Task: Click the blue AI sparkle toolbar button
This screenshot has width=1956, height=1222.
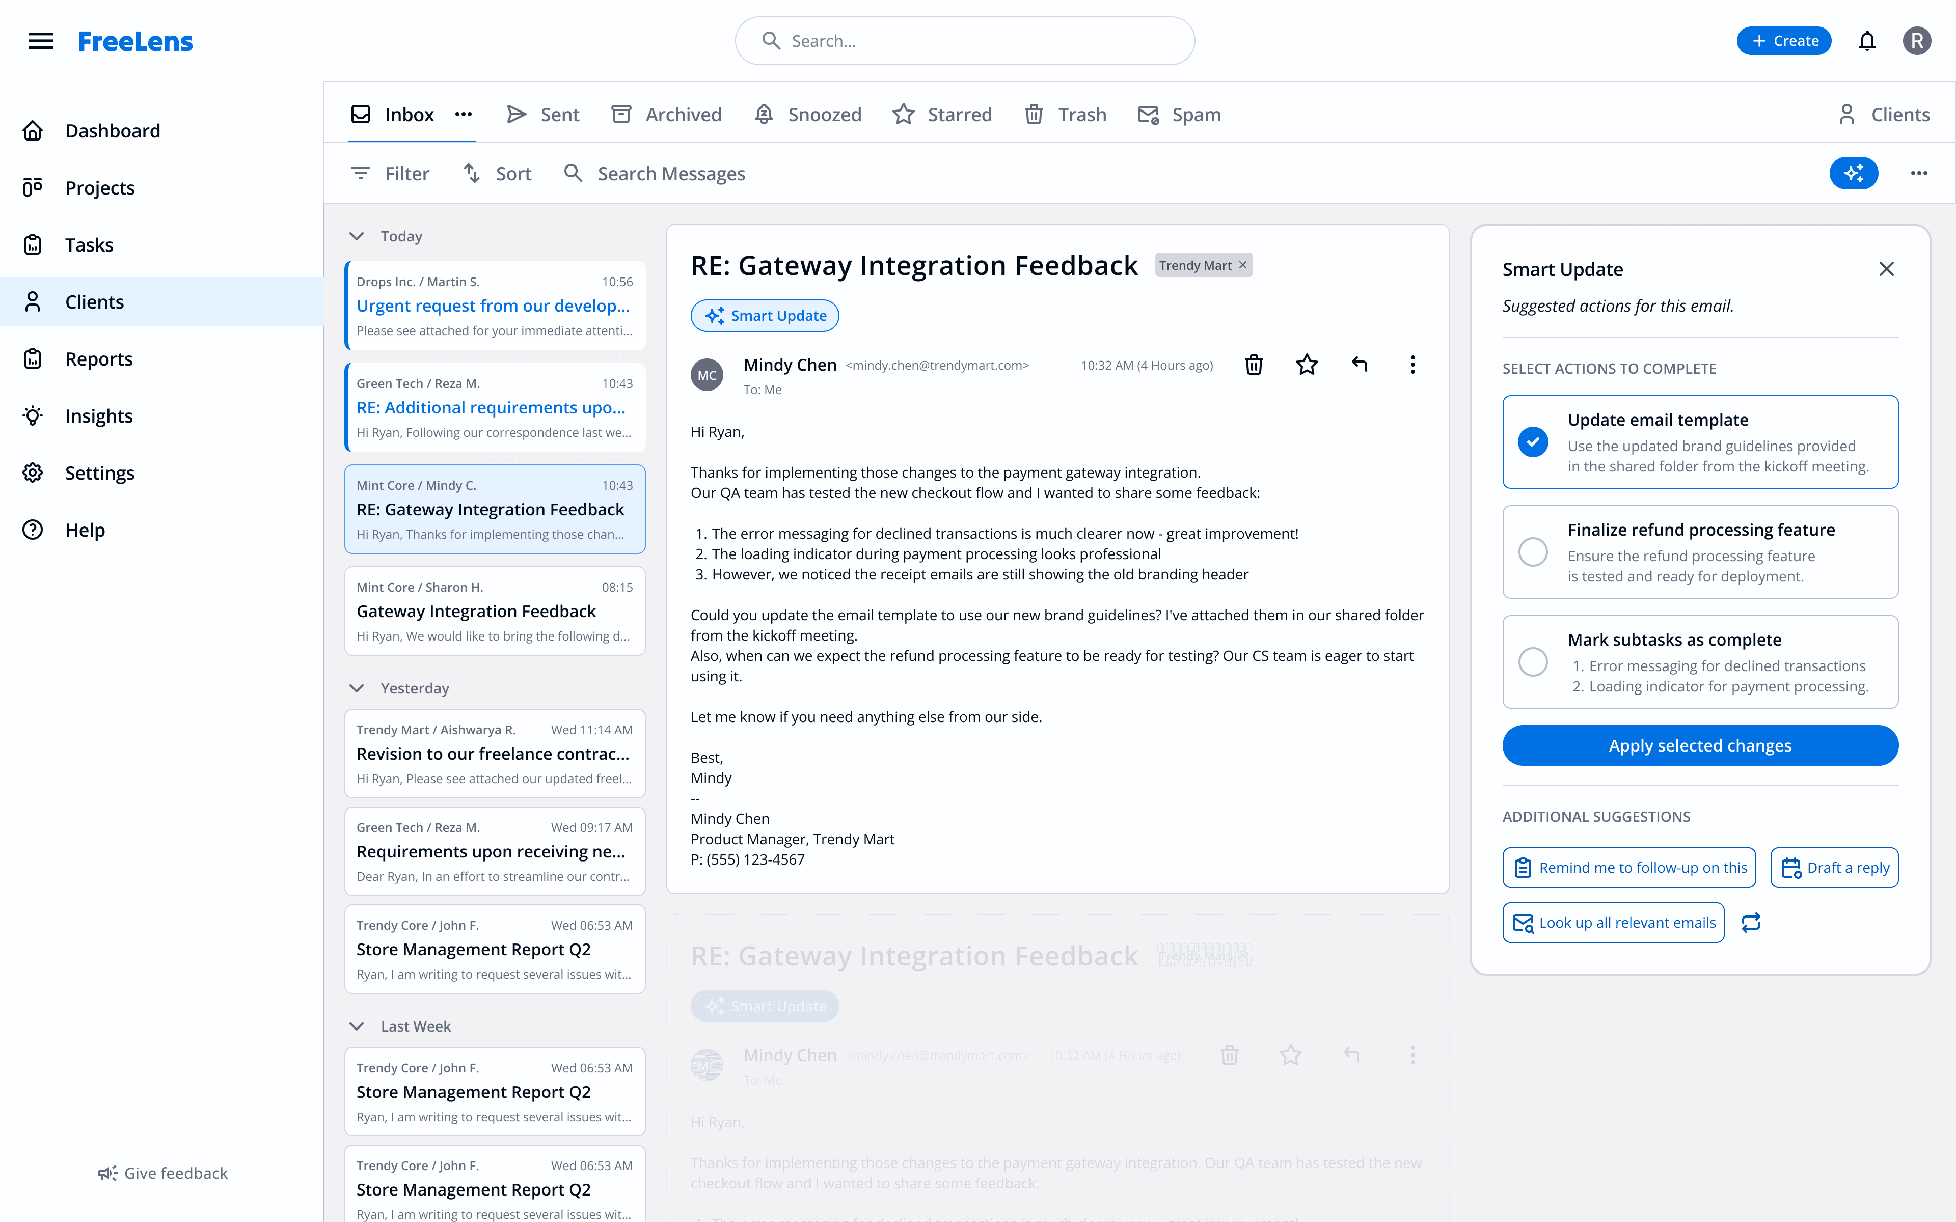Action: [1853, 173]
